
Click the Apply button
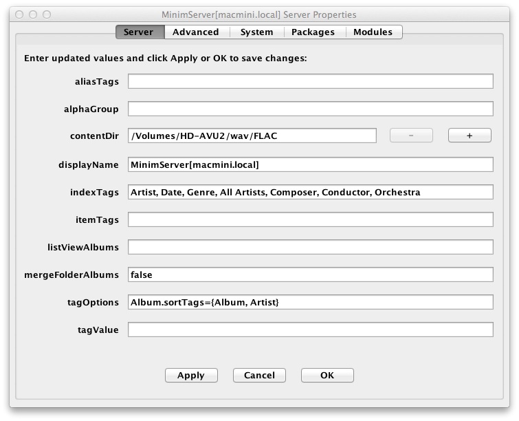191,376
